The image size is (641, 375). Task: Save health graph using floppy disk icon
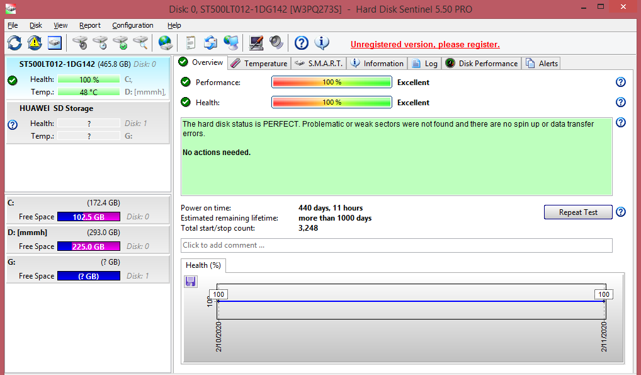click(191, 281)
